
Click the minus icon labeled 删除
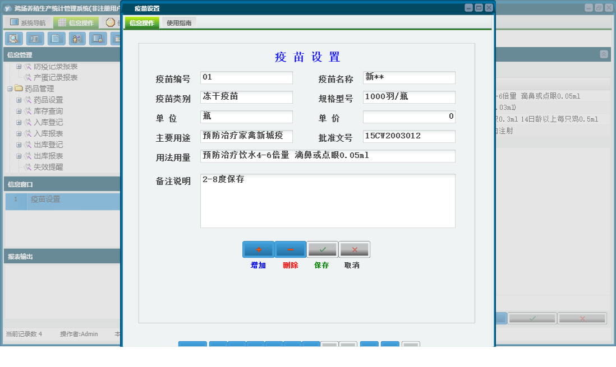(x=290, y=249)
